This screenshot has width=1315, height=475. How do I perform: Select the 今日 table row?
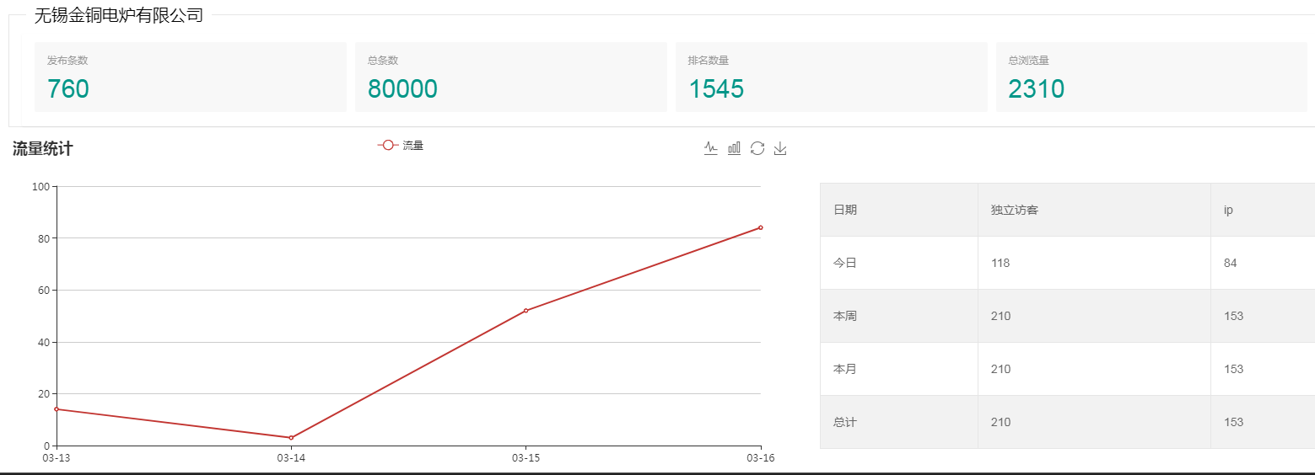(x=1068, y=263)
